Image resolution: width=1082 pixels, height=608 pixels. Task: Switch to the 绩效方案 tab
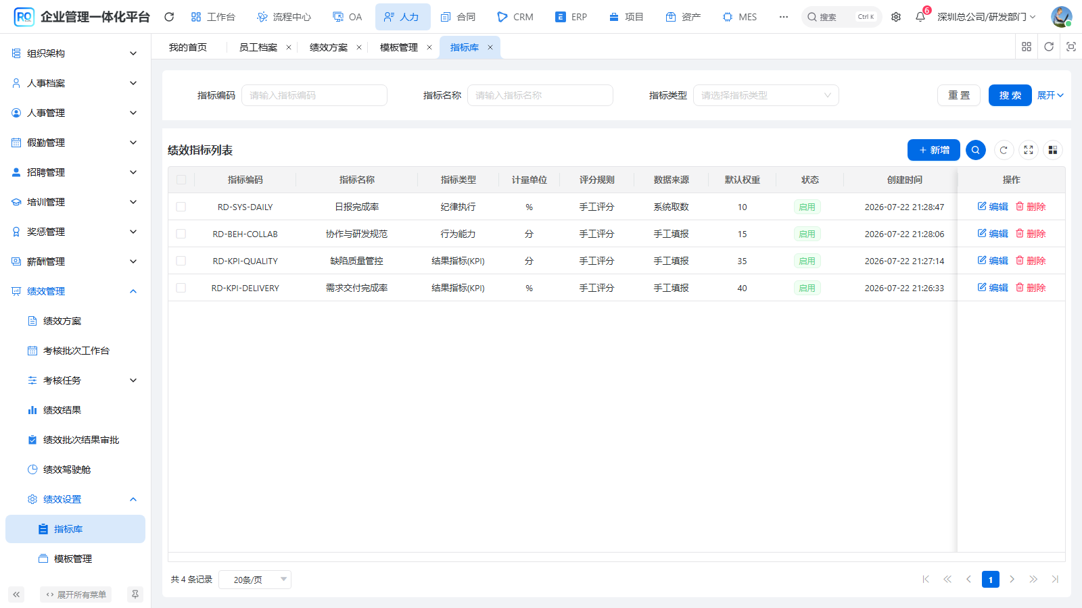pos(329,47)
